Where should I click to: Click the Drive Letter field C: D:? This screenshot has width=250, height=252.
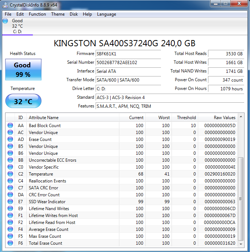tap(128, 88)
